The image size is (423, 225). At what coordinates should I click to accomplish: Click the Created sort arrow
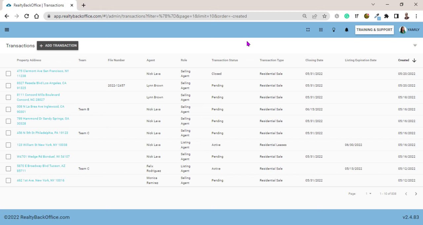tap(414, 60)
